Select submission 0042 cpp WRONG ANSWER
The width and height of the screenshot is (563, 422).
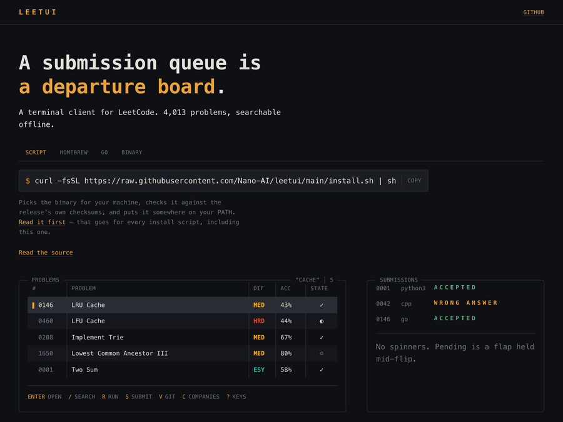[437, 303]
